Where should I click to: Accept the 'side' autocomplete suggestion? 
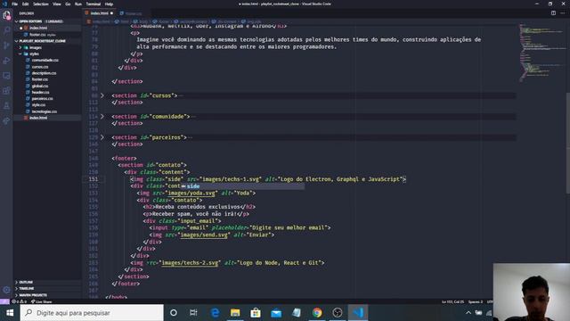click(242, 186)
